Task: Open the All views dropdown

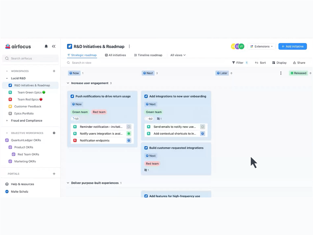Action: [x=178, y=55]
